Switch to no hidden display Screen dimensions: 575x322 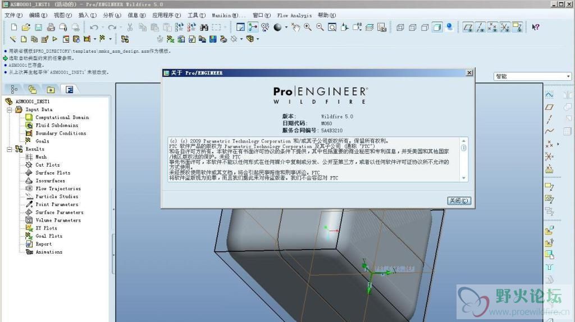[x=425, y=27]
